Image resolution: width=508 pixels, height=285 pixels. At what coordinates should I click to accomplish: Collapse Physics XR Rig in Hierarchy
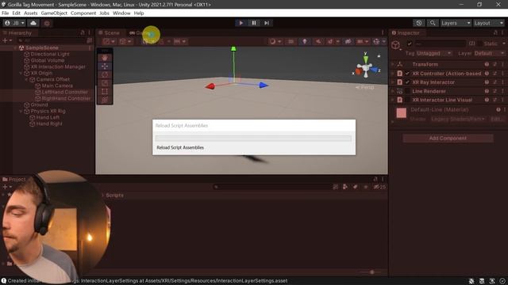21,111
